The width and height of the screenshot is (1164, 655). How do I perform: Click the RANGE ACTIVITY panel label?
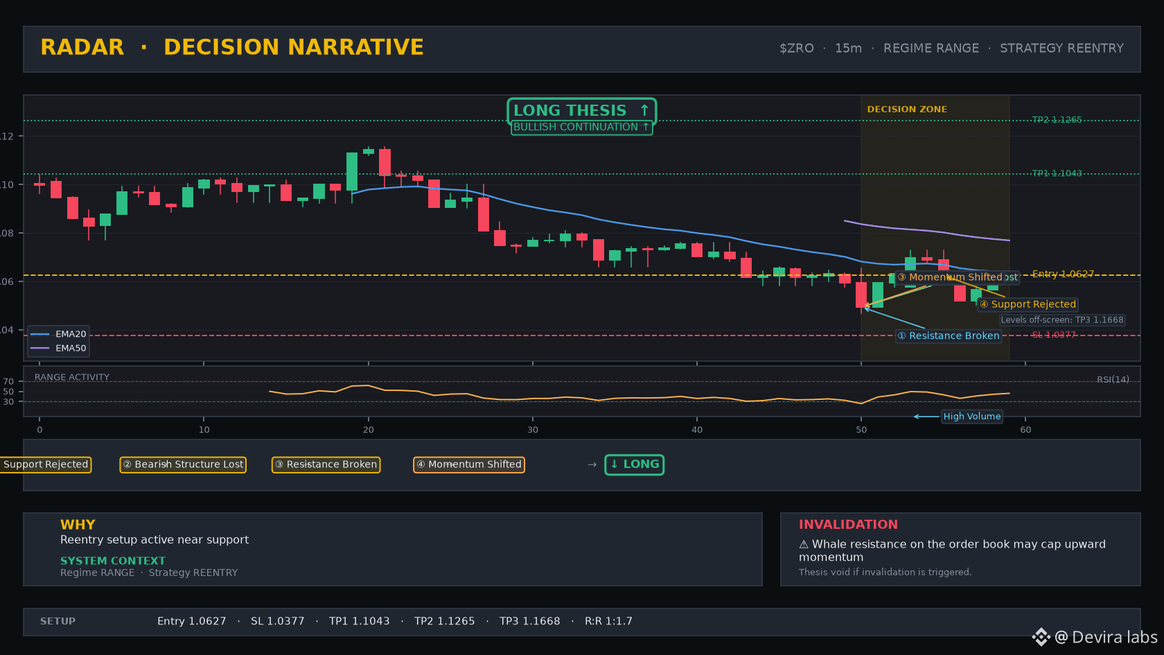click(72, 377)
